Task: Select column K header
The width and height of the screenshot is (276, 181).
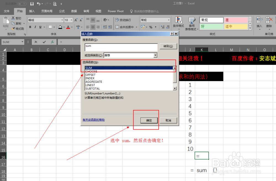Action: point(202,50)
